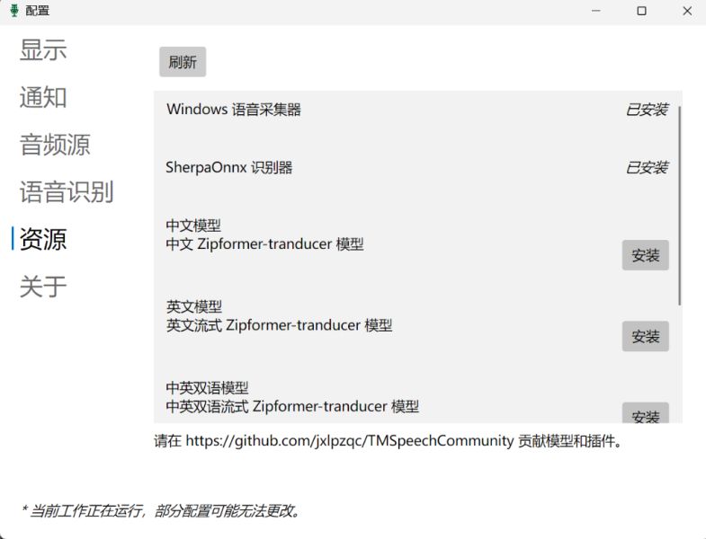Click the TMSpeechCommunity GitHub URL text
The height and width of the screenshot is (539, 706).
349,441
